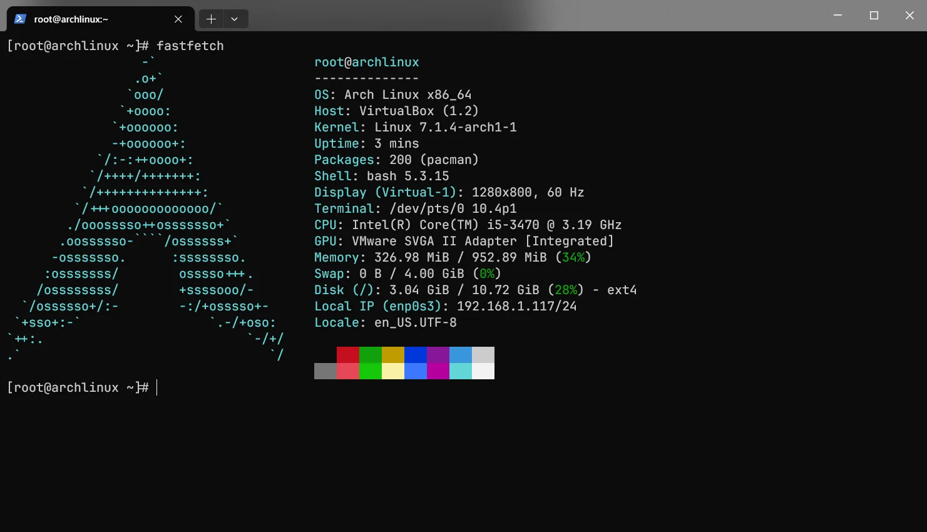Screen dimensions: 927x532
Task: Open a new terminal tab with the plus button
Action: pyautogui.click(x=211, y=19)
